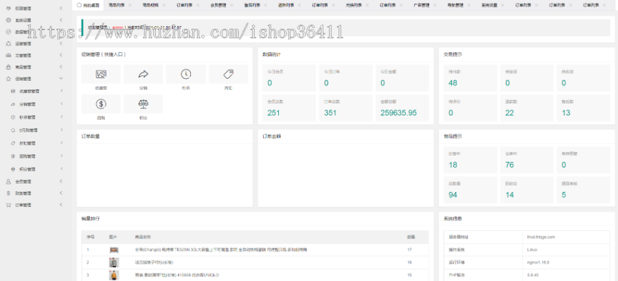Click the red admin username
Image resolution: width=618 pixels, height=281 pixels.
117,27
